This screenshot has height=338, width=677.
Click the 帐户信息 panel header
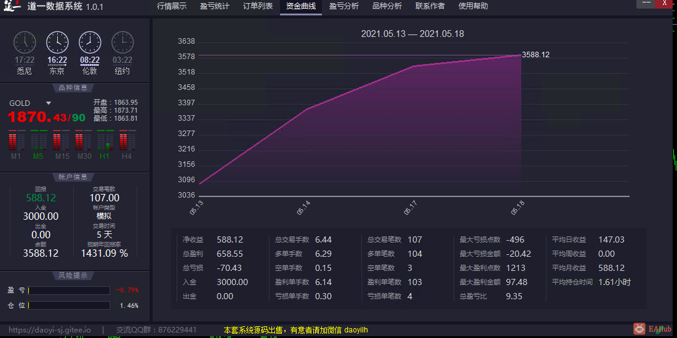(x=73, y=177)
